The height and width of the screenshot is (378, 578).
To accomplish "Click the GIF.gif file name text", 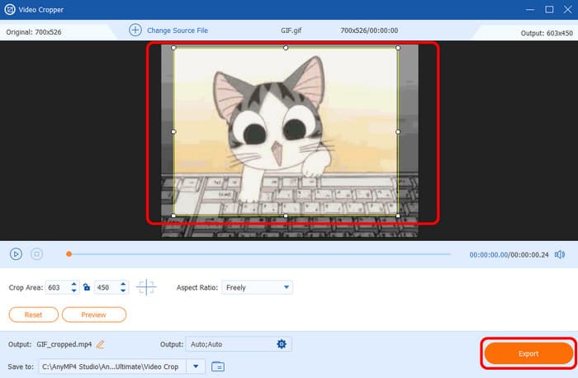I will [x=291, y=31].
